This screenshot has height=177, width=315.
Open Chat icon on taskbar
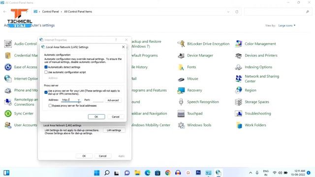(x=127, y=173)
